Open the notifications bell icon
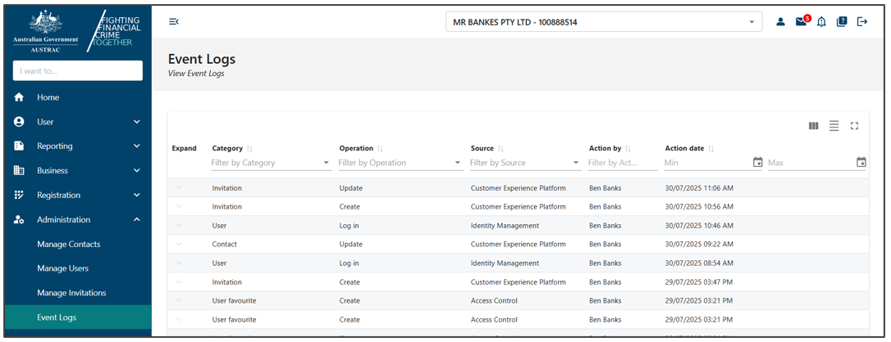The image size is (891, 342). click(x=821, y=21)
